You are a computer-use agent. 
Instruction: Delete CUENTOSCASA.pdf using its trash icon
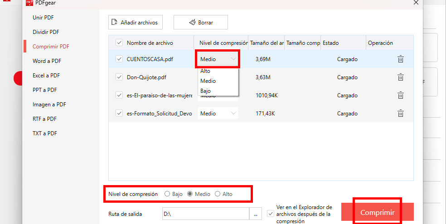[x=400, y=59]
